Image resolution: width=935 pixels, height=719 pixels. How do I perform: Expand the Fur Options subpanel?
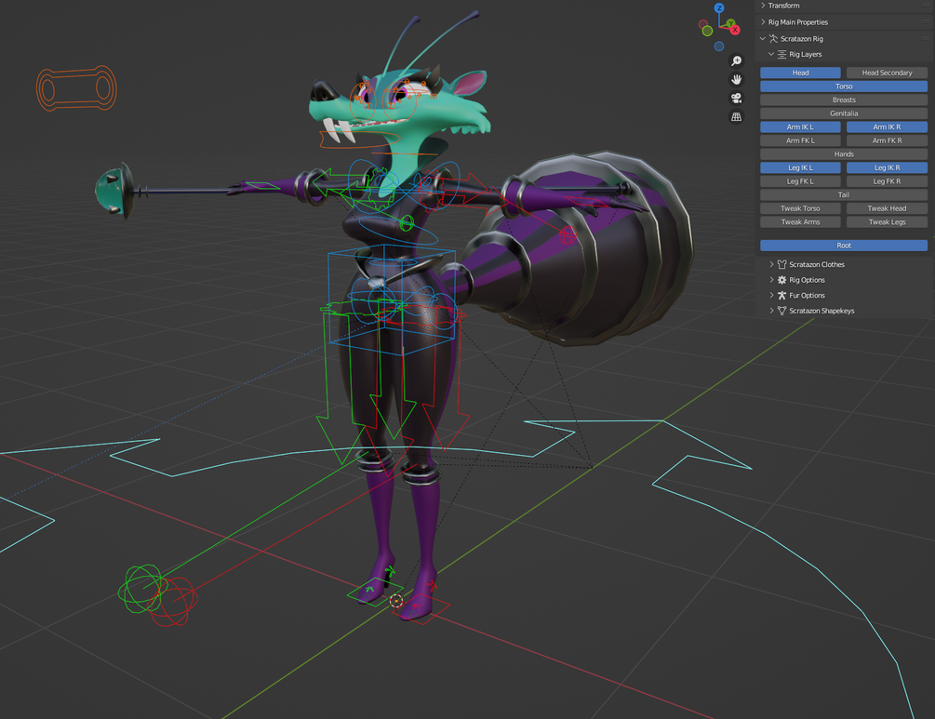click(x=771, y=295)
